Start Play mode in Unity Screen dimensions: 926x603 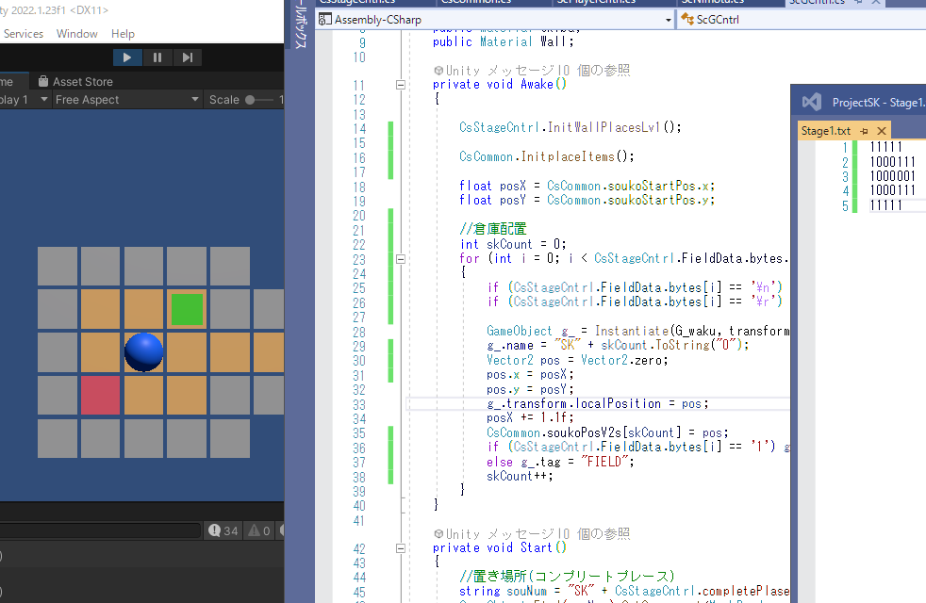127,57
